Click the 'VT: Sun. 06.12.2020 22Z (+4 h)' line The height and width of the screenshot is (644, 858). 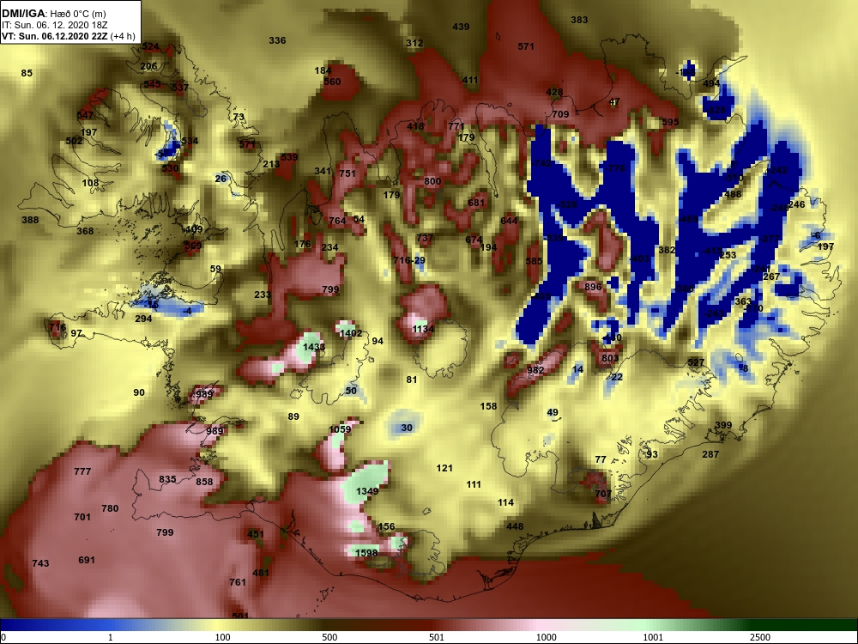coord(69,36)
